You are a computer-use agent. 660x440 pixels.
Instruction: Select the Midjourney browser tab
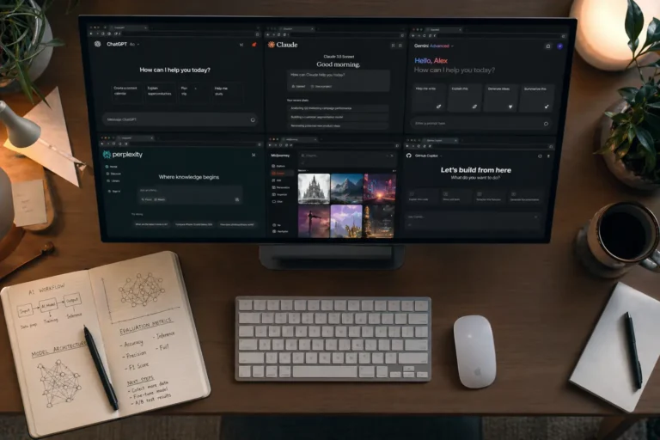pos(301,139)
